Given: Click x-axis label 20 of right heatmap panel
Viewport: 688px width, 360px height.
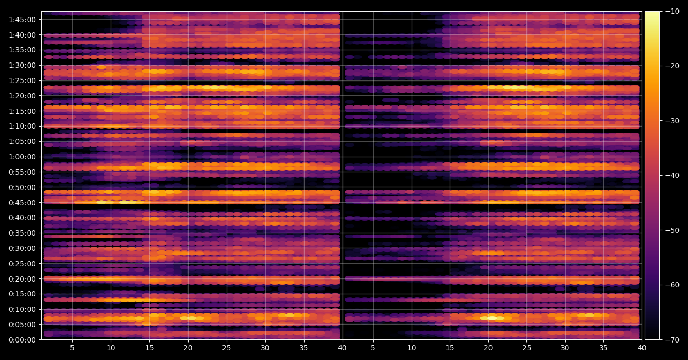Looking at the screenshot, I should click(488, 348).
